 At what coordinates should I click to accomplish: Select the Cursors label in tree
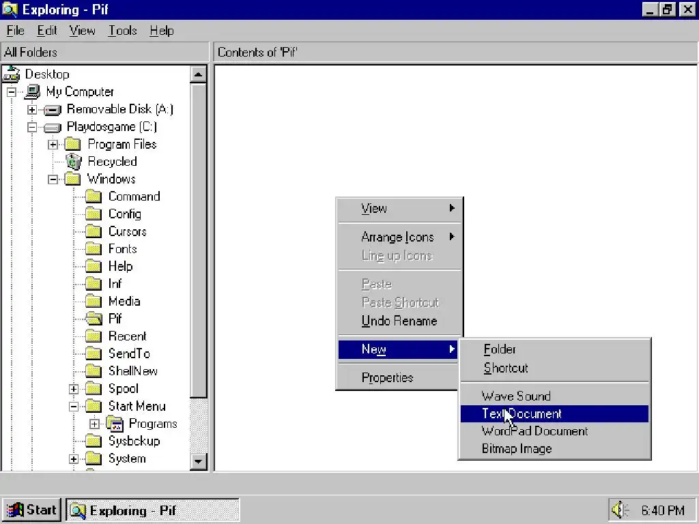tap(128, 232)
